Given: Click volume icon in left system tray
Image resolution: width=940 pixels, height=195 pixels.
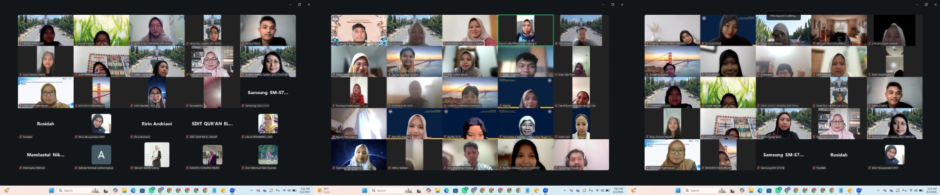Looking at the screenshot, I should pyautogui.click(x=289, y=191).
